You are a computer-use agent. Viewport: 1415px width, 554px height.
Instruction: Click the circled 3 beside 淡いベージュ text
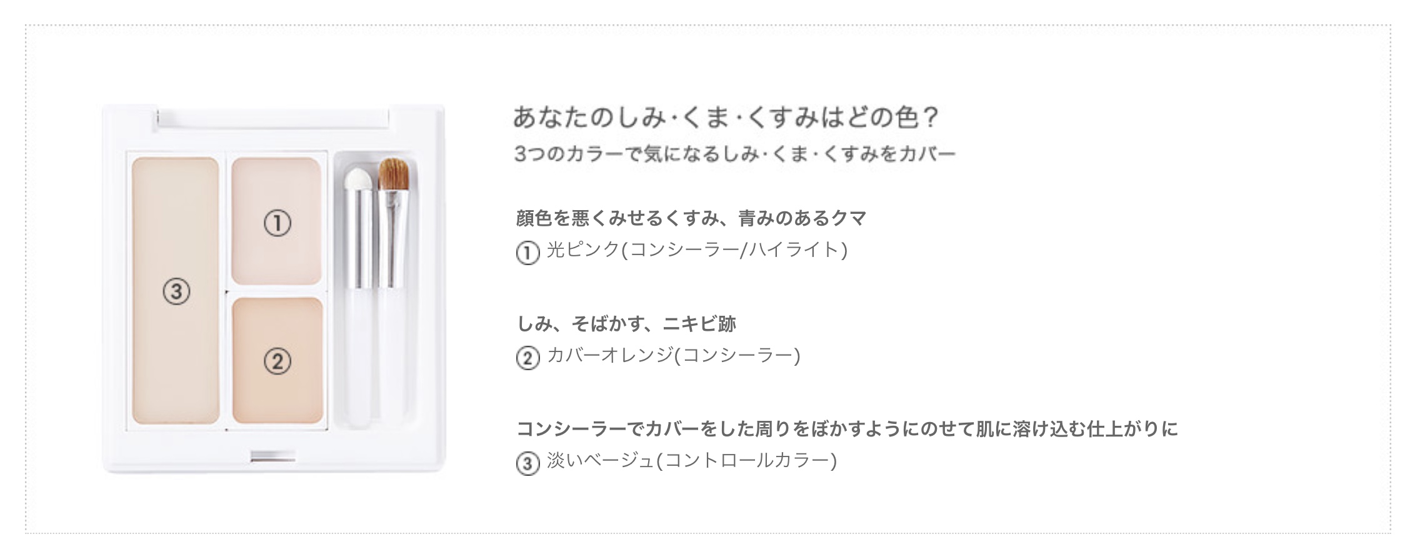527,464
